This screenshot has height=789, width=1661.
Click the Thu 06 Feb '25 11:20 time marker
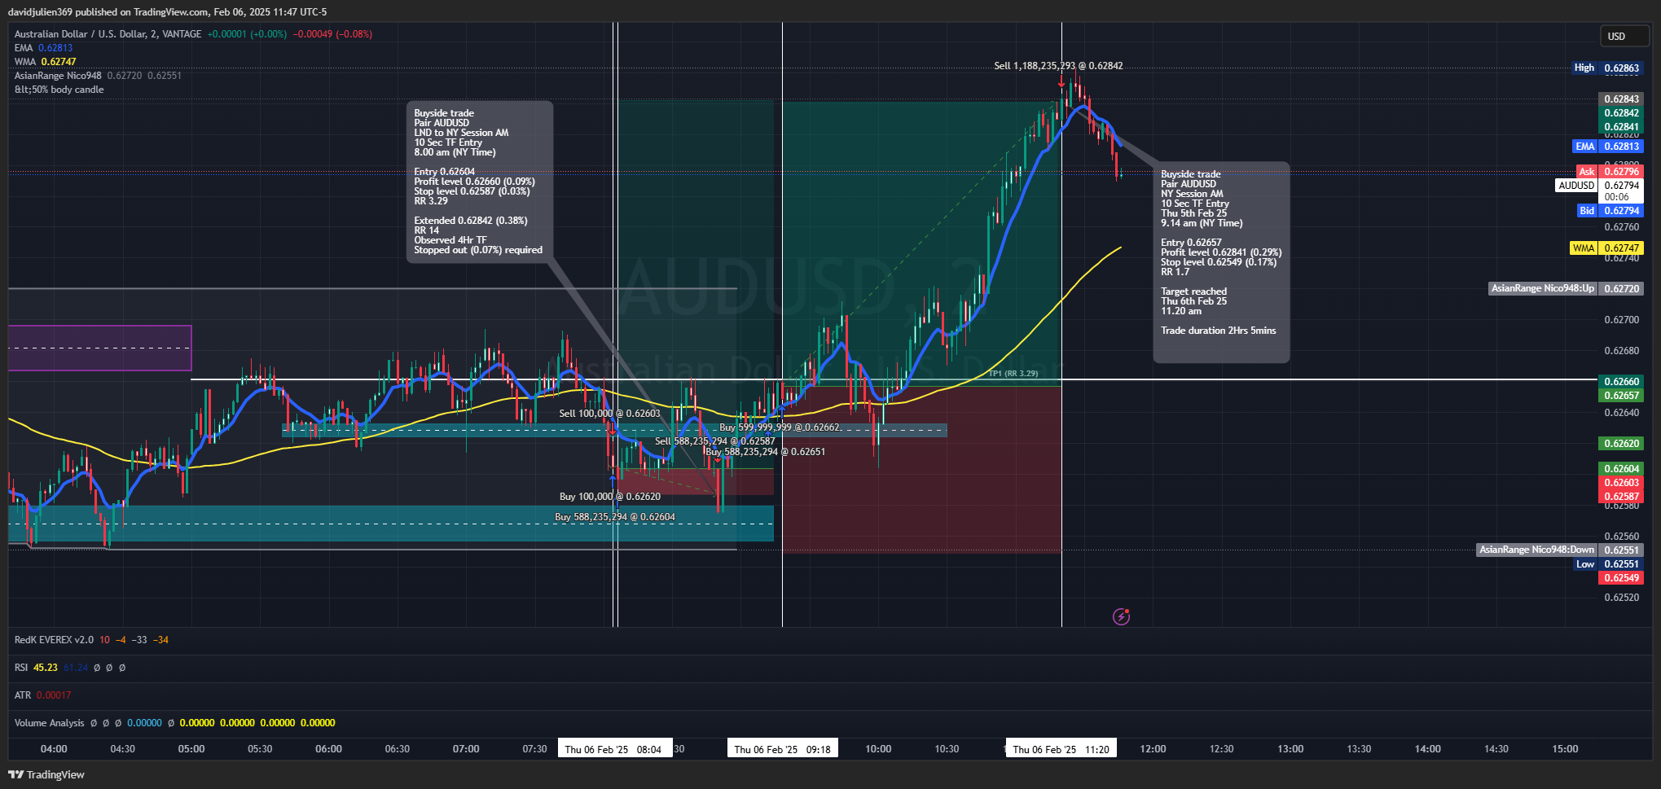[1061, 749]
